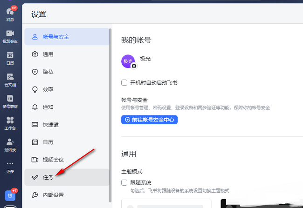Open Contacts (通讯录) icon
This screenshot has height=208, width=303.
[10, 144]
